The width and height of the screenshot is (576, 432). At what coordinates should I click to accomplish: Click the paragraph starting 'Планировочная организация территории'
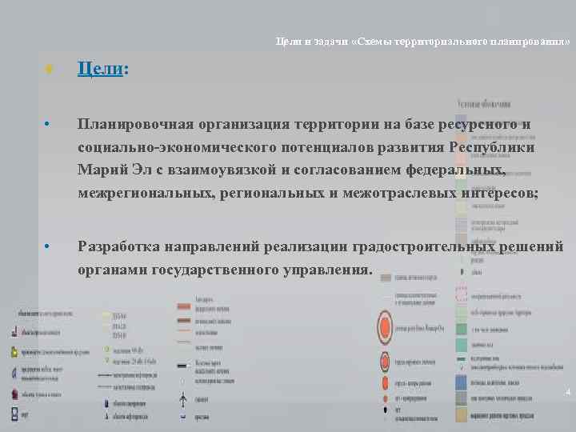[308, 158]
